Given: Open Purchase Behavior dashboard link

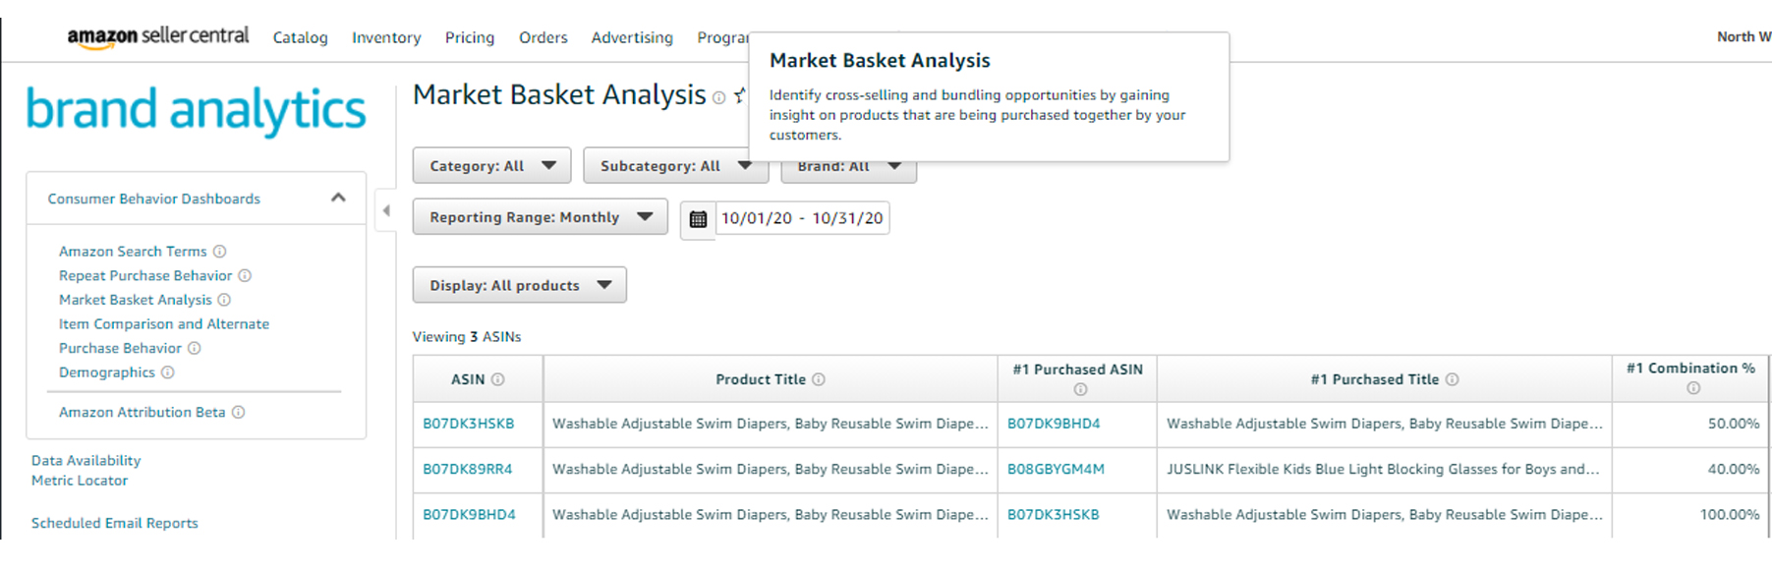Looking at the screenshot, I should (120, 348).
